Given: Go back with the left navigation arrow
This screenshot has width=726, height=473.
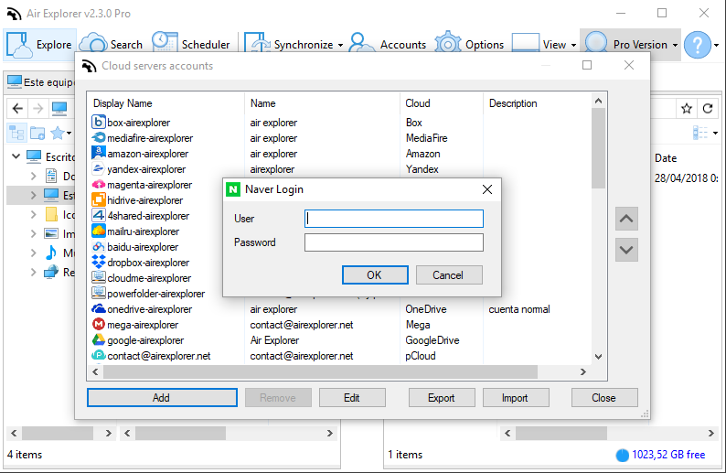Looking at the screenshot, I should [x=17, y=108].
